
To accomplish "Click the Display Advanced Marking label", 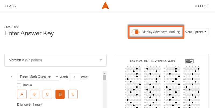I will tap(161, 32).
